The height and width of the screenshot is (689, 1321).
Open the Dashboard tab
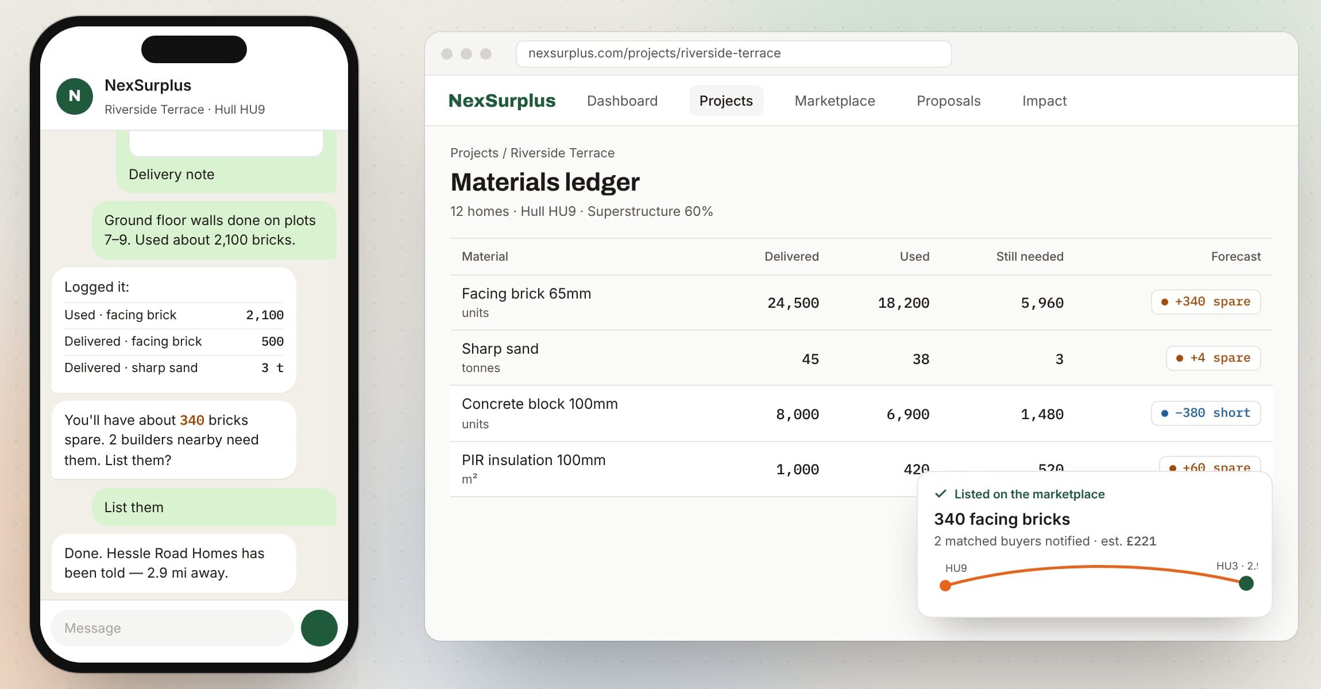pos(622,100)
